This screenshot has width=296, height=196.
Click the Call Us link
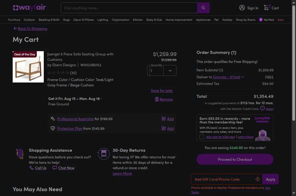pyautogui.click(x=41, y=168)
